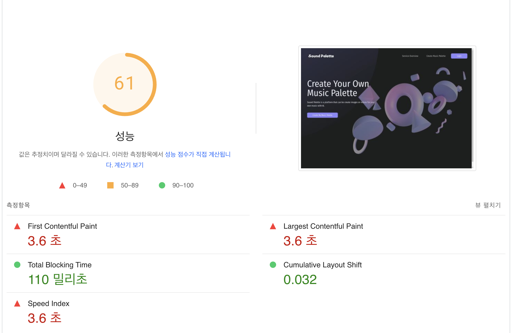Screen dimensions: 512x333
Task: Click the red triangle beside Speed Index
Action: click(17, 303)
